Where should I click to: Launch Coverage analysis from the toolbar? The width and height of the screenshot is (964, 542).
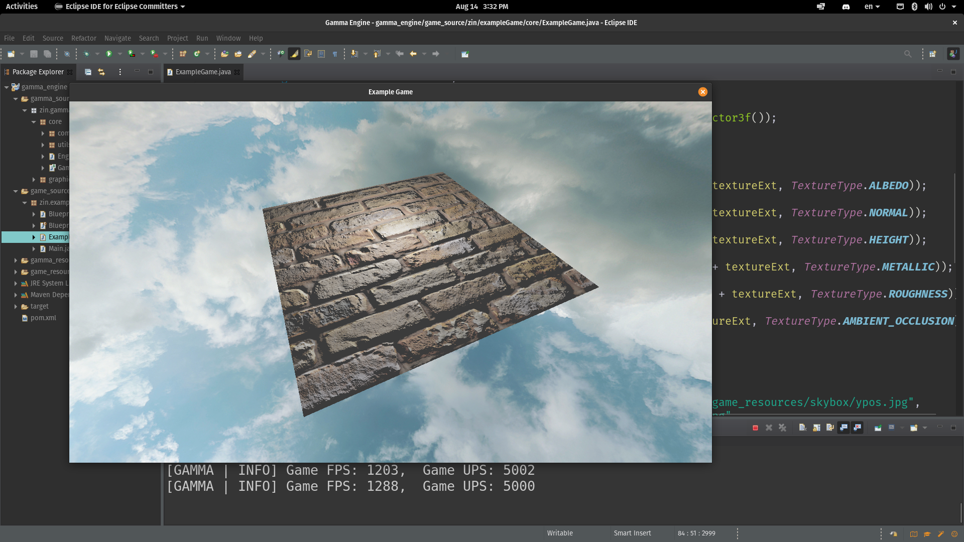tap(132, 54)
